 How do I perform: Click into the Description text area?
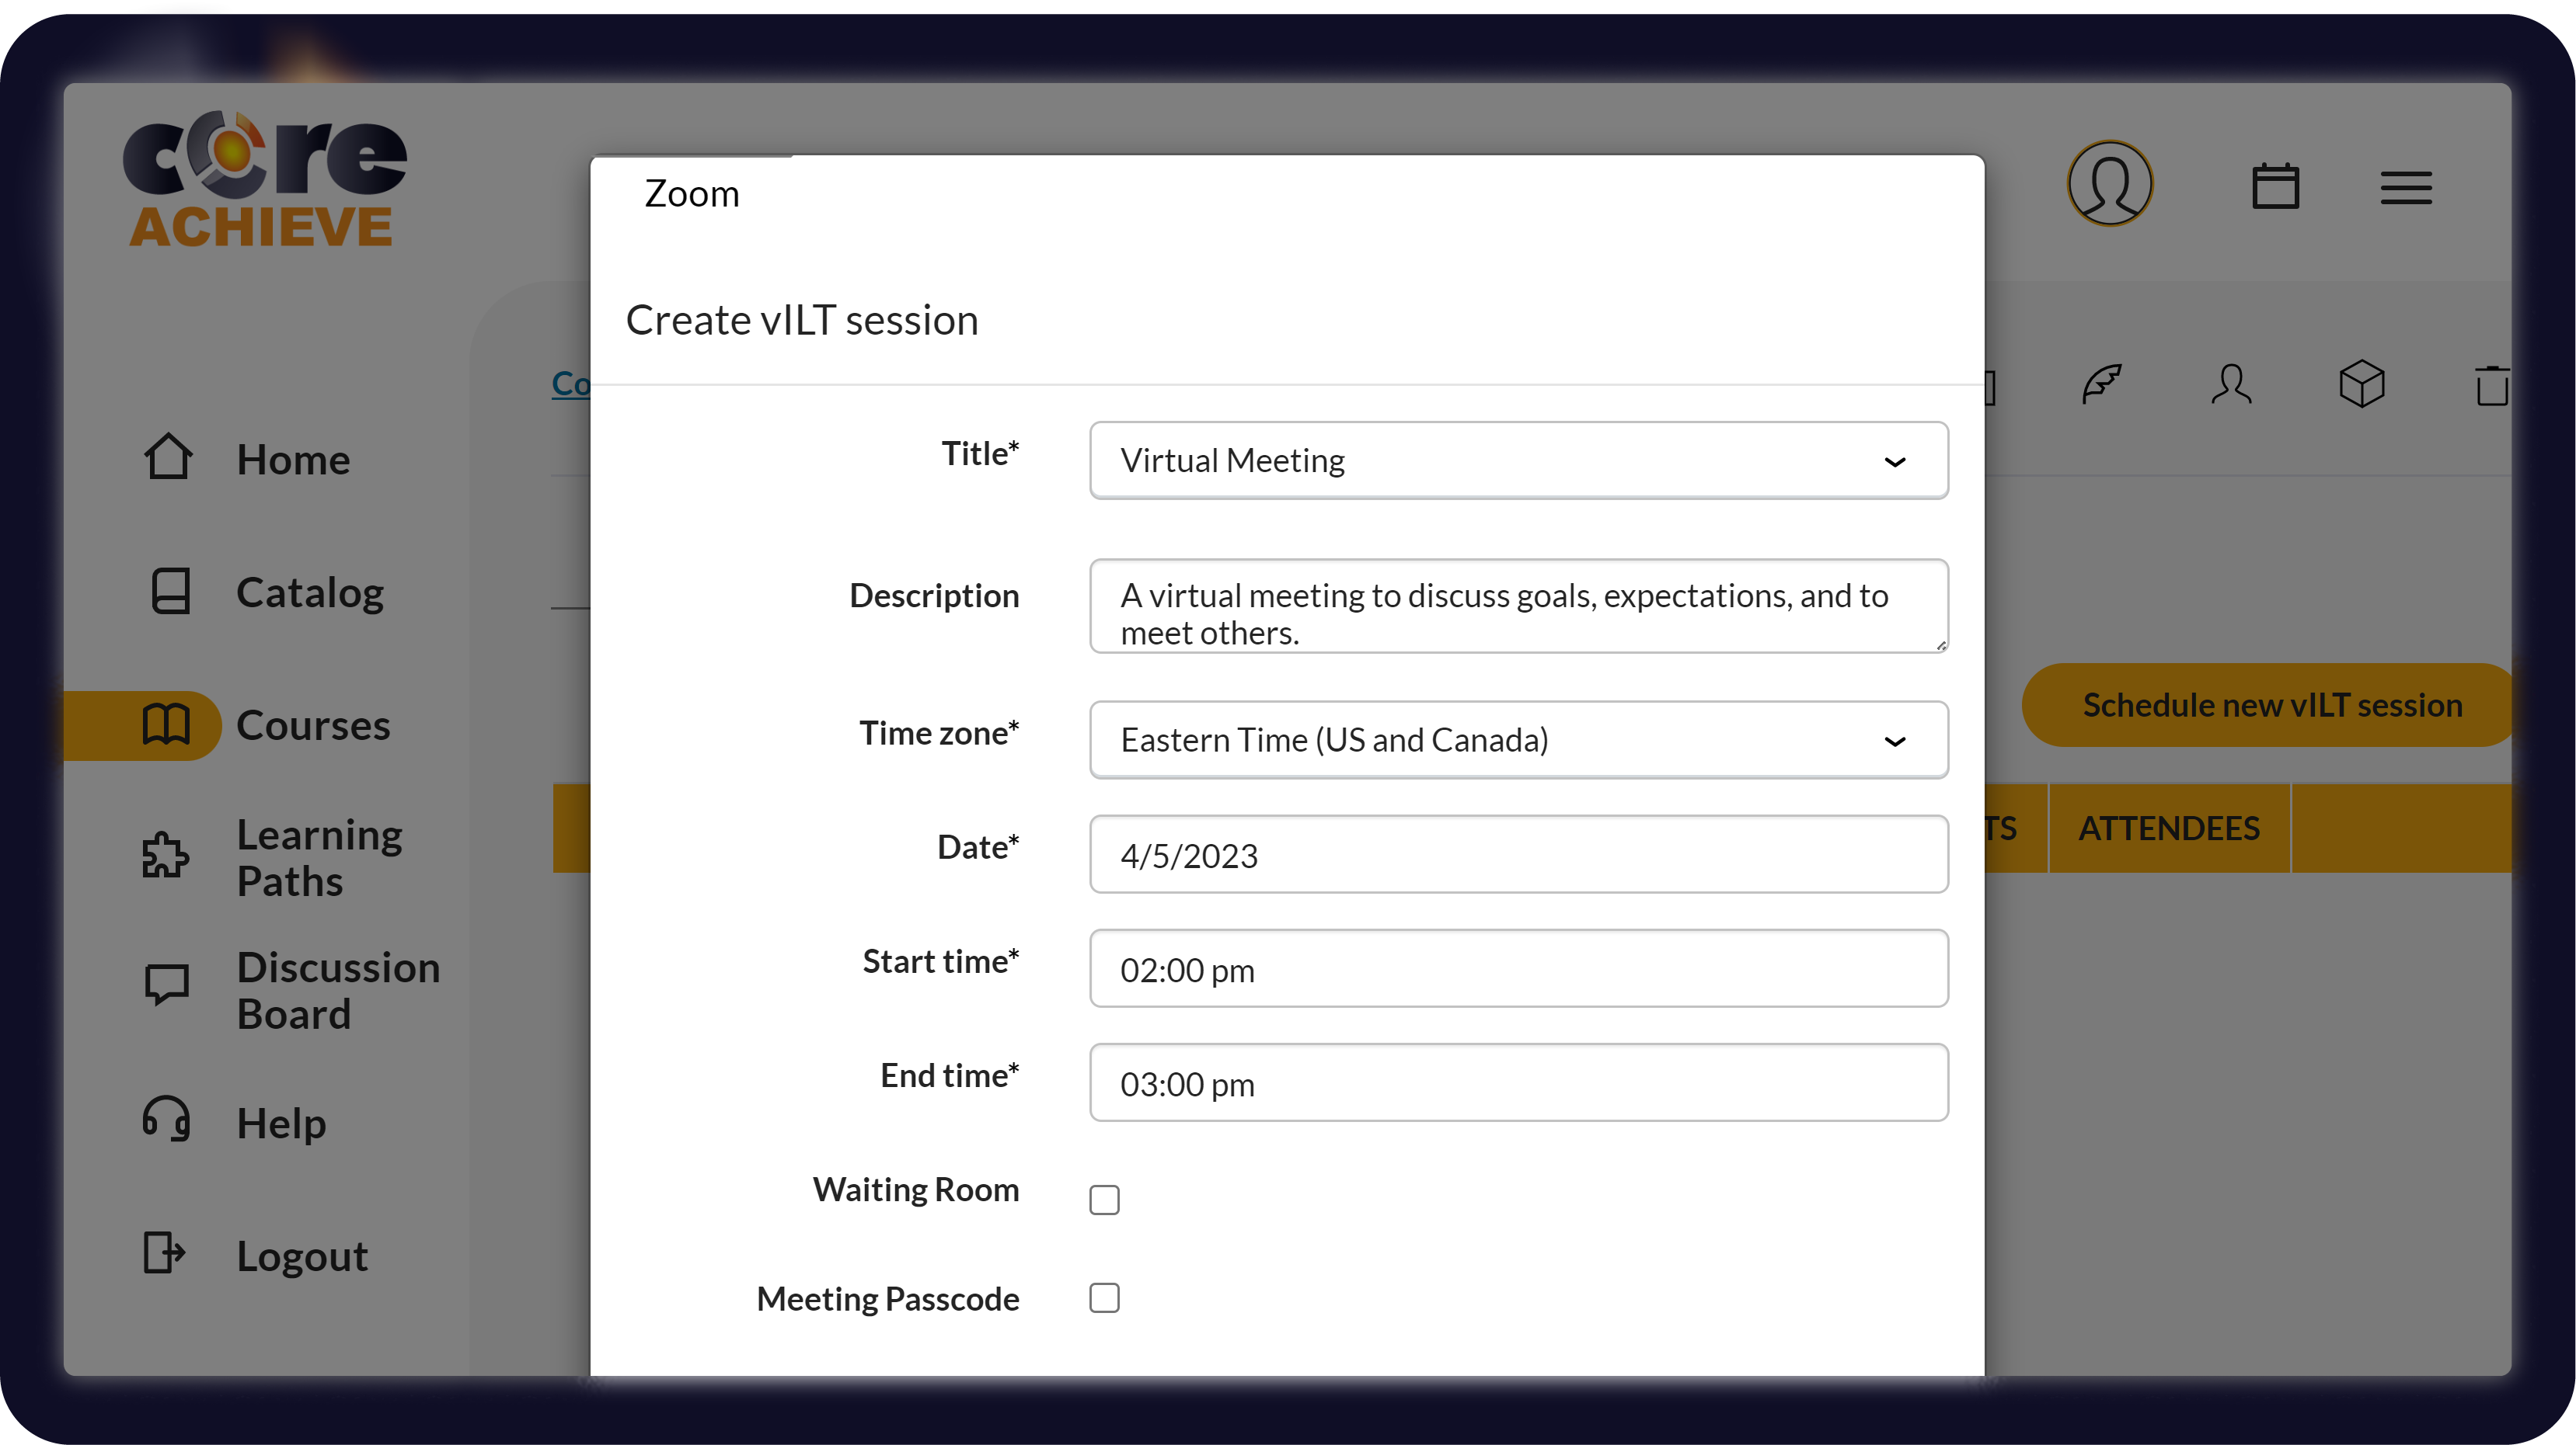point(1519,606)
